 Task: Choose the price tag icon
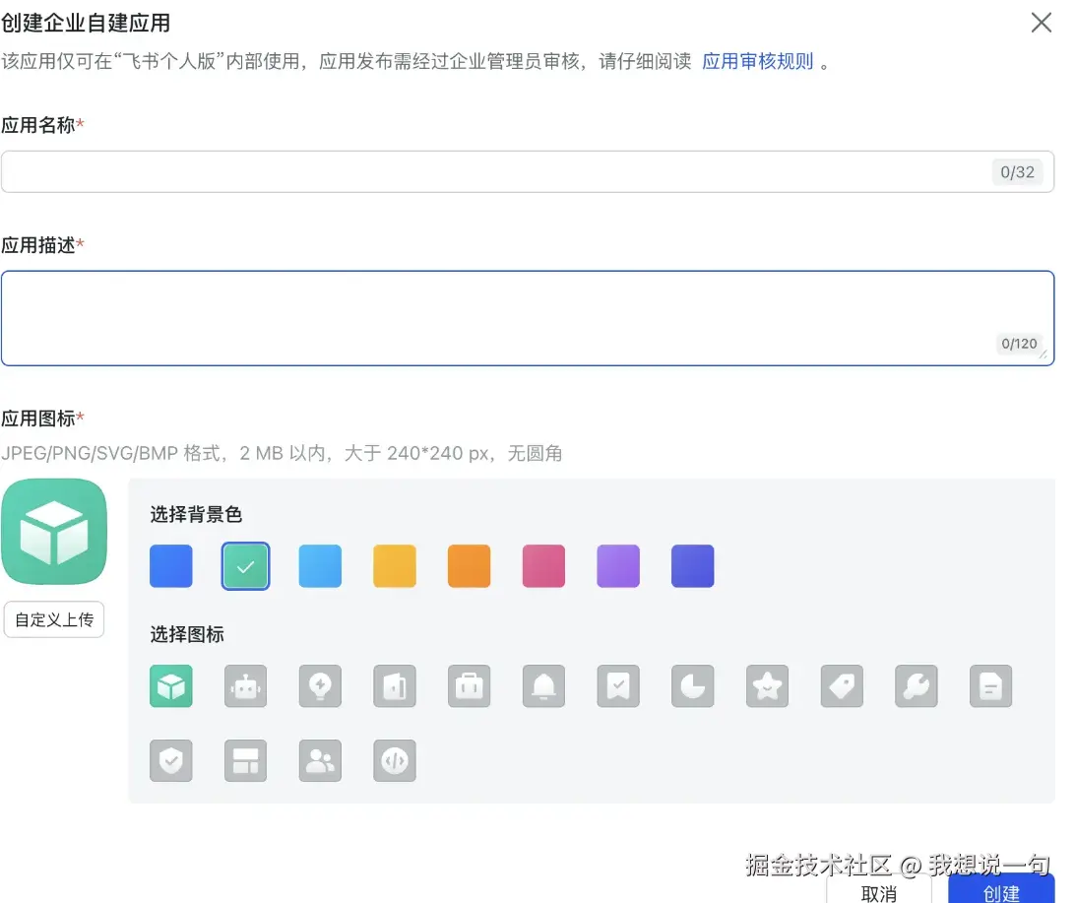pyautogui.click(x=842, y=685)
